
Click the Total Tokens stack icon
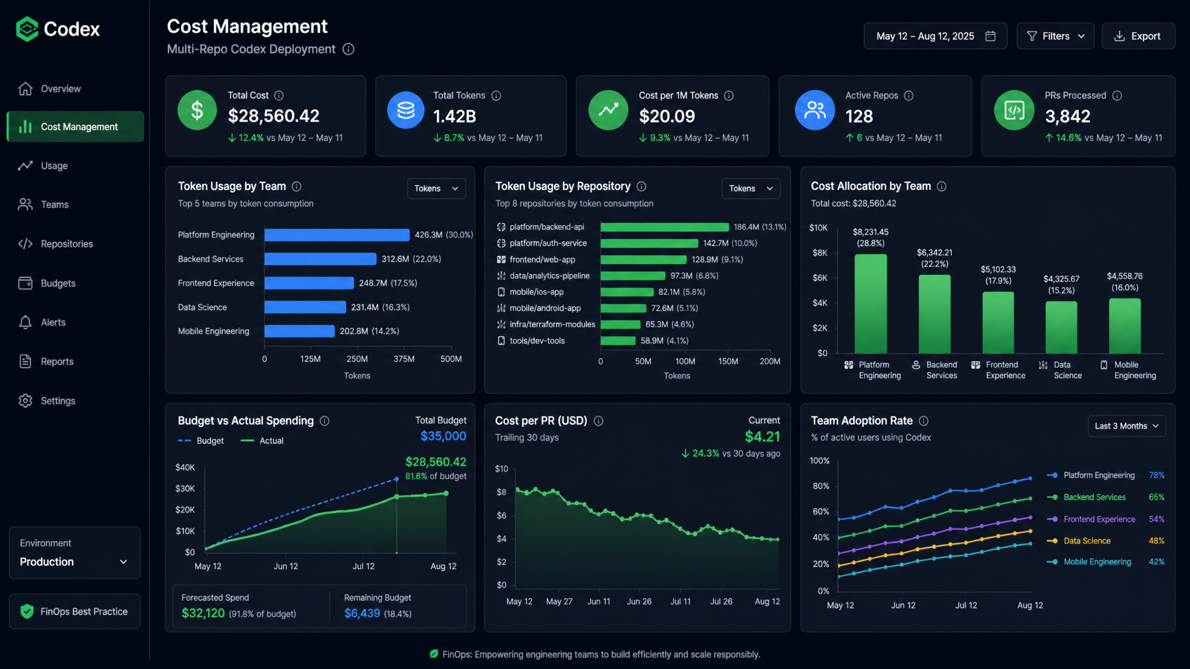pos(406,110)
